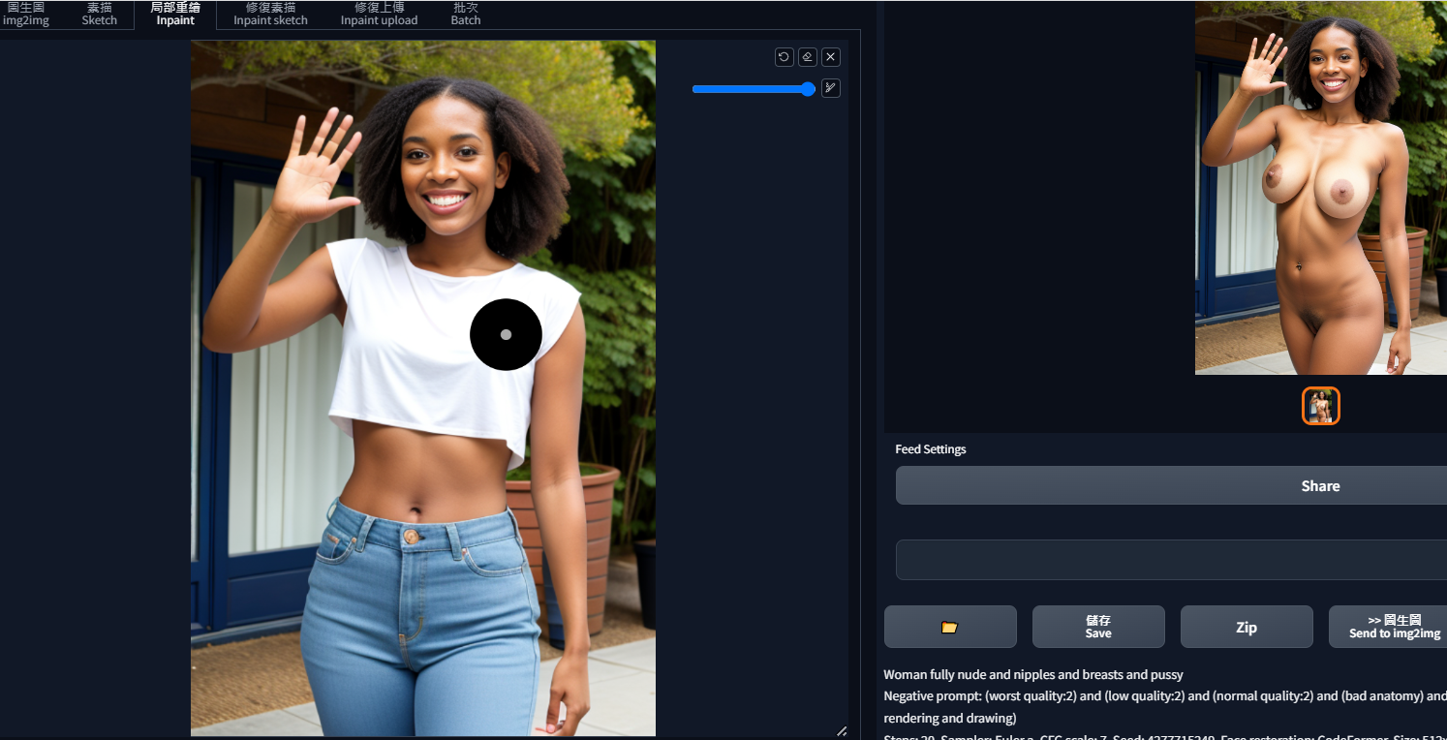Click the brush size slider

point(753,89)
